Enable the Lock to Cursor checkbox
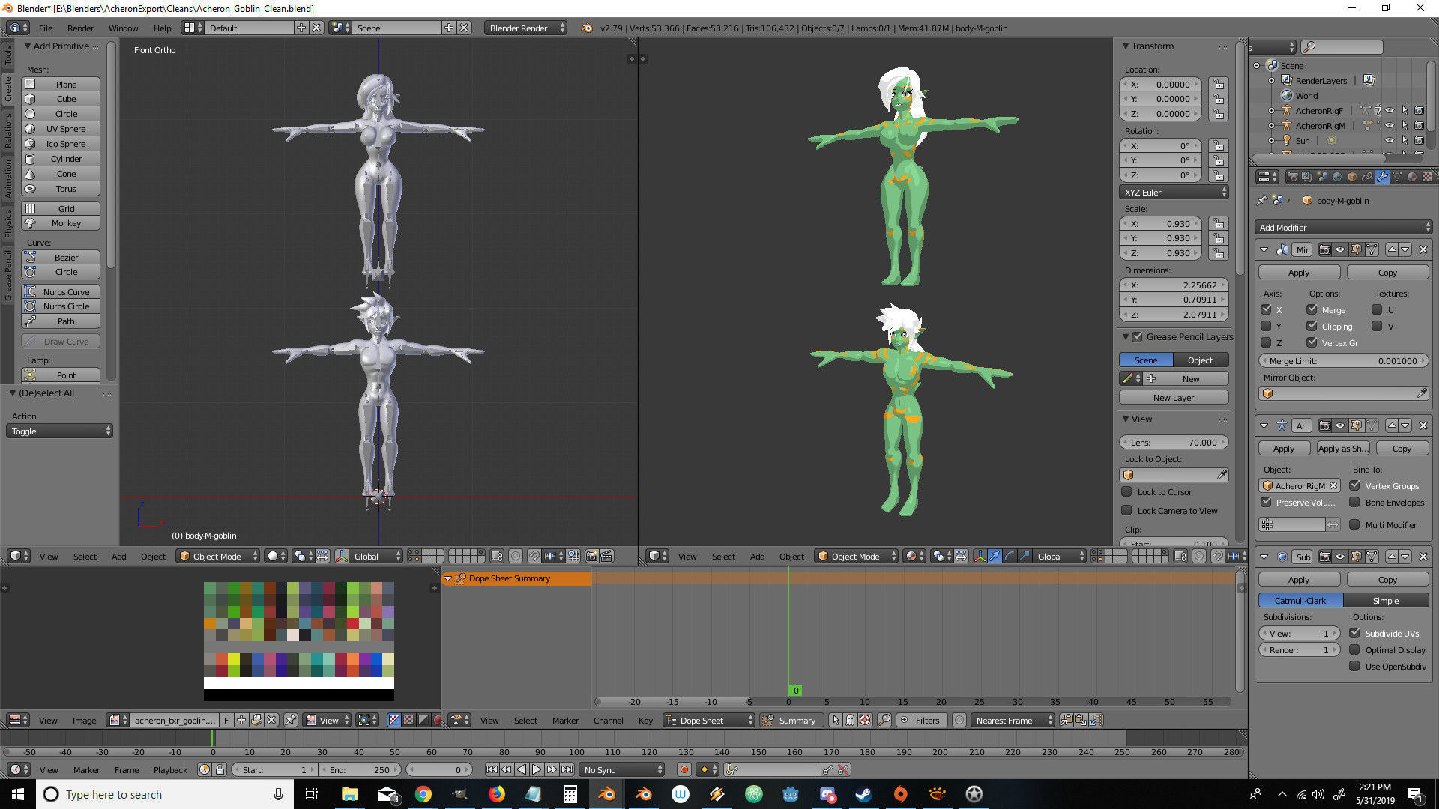1439x809 pixels. tap(1126, 492)
